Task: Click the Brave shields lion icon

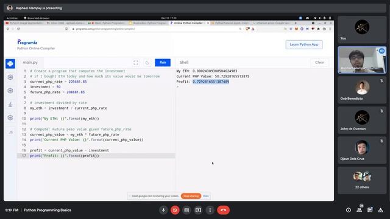Action: click(247, 29)
